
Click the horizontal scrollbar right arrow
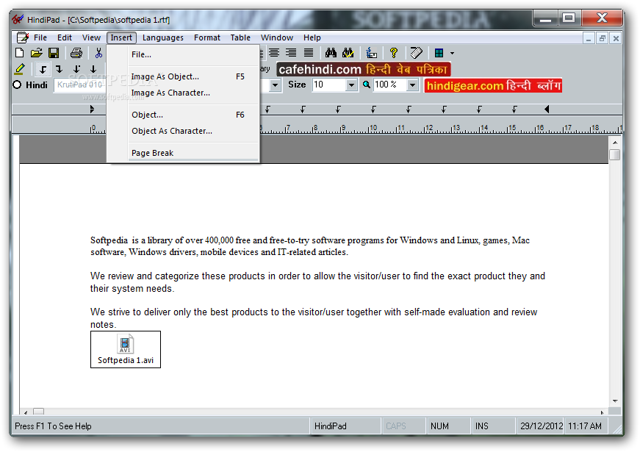click(x=602, y=412)
